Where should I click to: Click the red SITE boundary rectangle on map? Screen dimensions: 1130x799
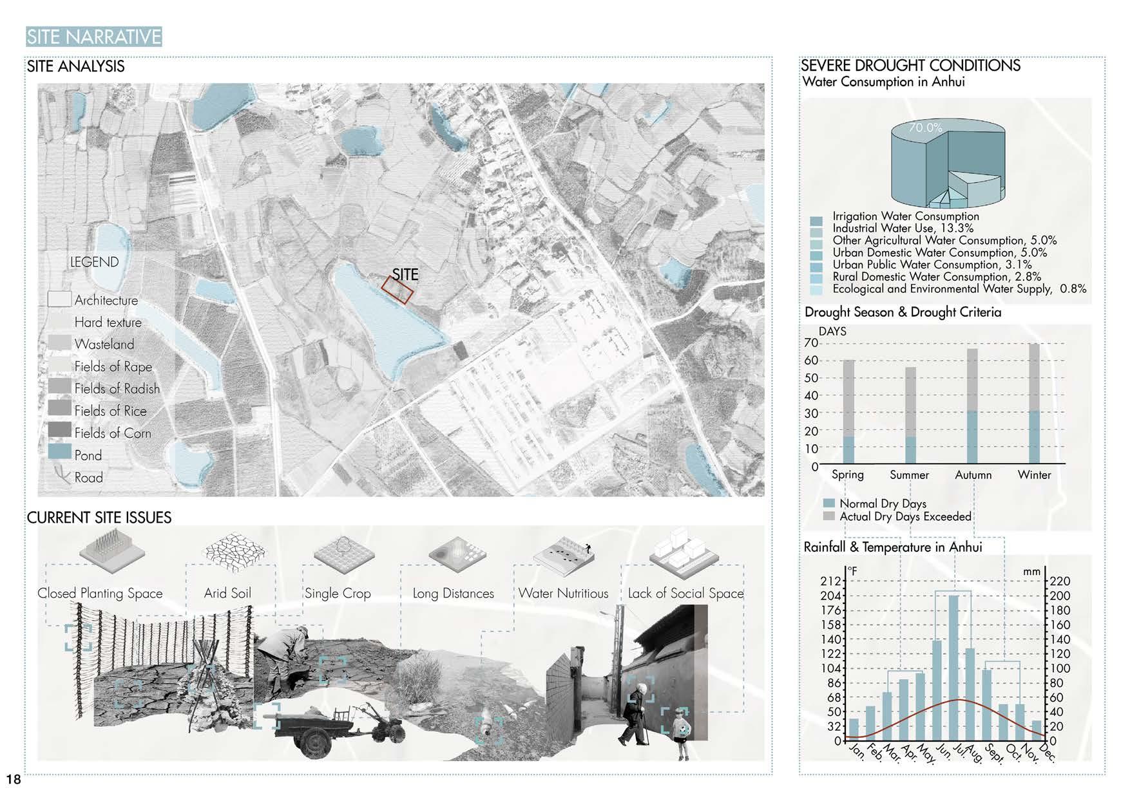coord(397,290)
